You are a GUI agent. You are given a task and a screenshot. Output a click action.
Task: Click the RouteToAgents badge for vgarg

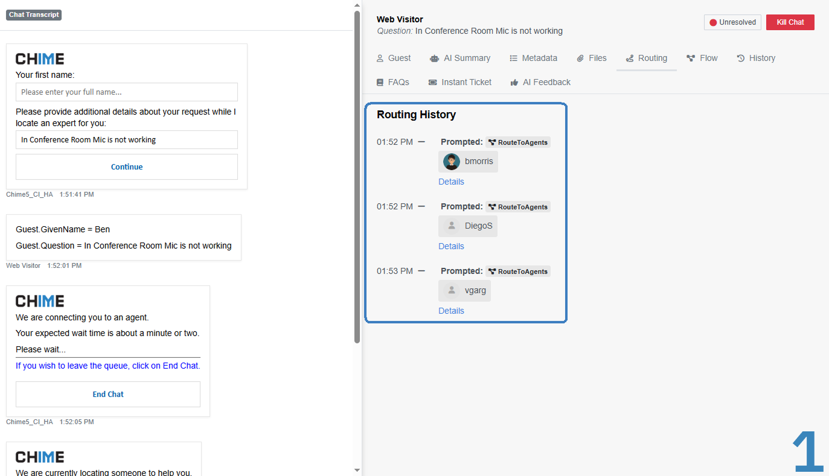518,271
